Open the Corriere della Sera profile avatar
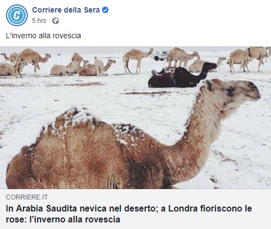 coord(17,15)
